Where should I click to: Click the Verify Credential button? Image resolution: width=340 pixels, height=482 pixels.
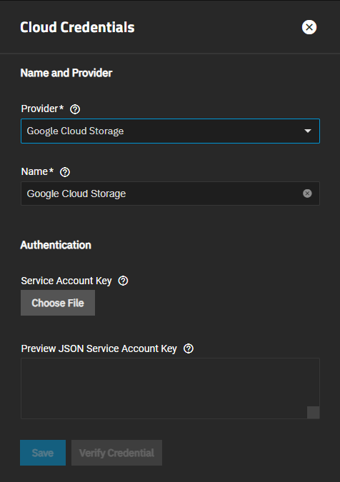(x=117, y=453)
